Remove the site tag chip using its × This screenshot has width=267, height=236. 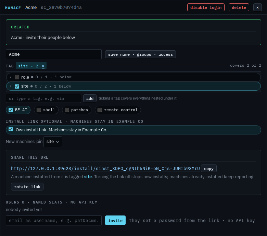click(43, 66)
